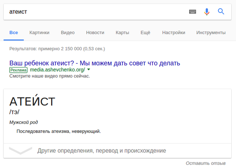Click the blue magnifier search icon
Screen dimensions: 236x168
coord(221,11)
